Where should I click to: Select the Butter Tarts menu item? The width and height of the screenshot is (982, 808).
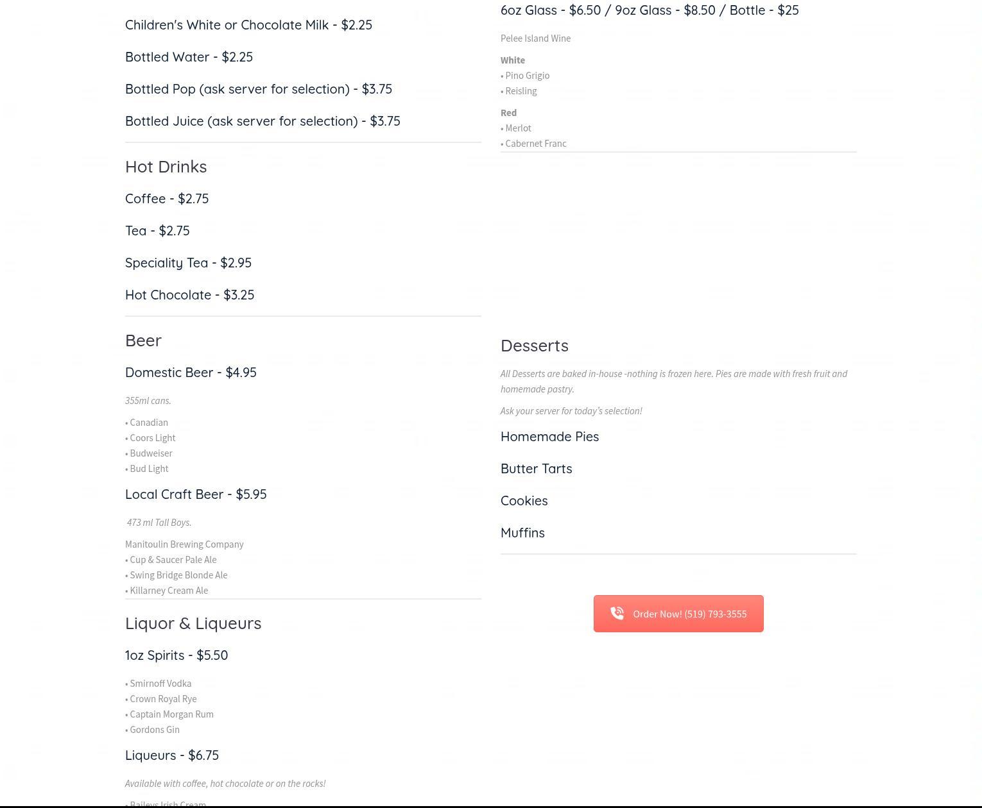[536, 469]
